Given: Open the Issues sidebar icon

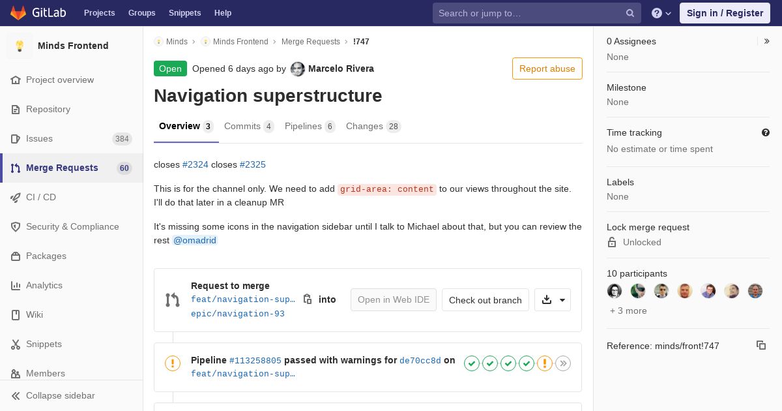Looking at the screenshot, I should [x=16, y=138].
